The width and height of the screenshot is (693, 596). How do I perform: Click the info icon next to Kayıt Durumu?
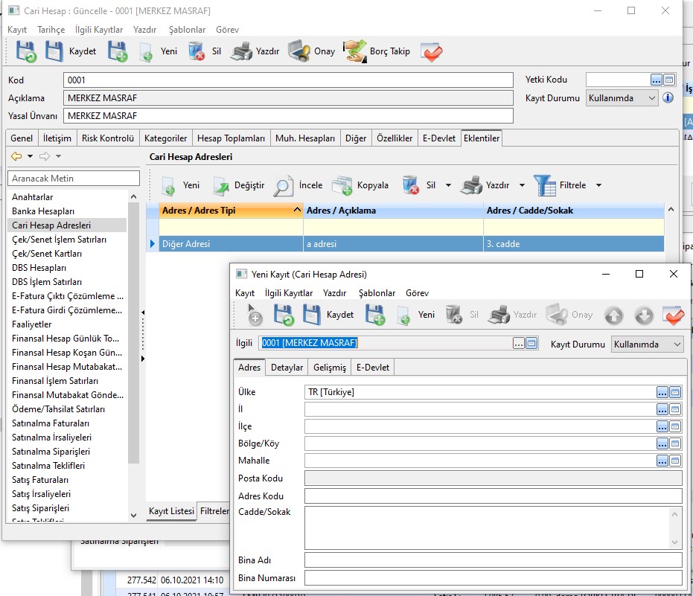[x=668, y=97]
